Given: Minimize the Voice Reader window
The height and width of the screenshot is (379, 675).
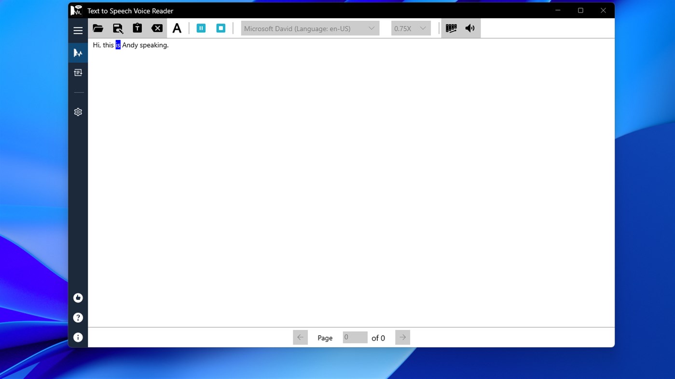Looking at the screenshot, I should pyautogui.click(x=558, y=11).
